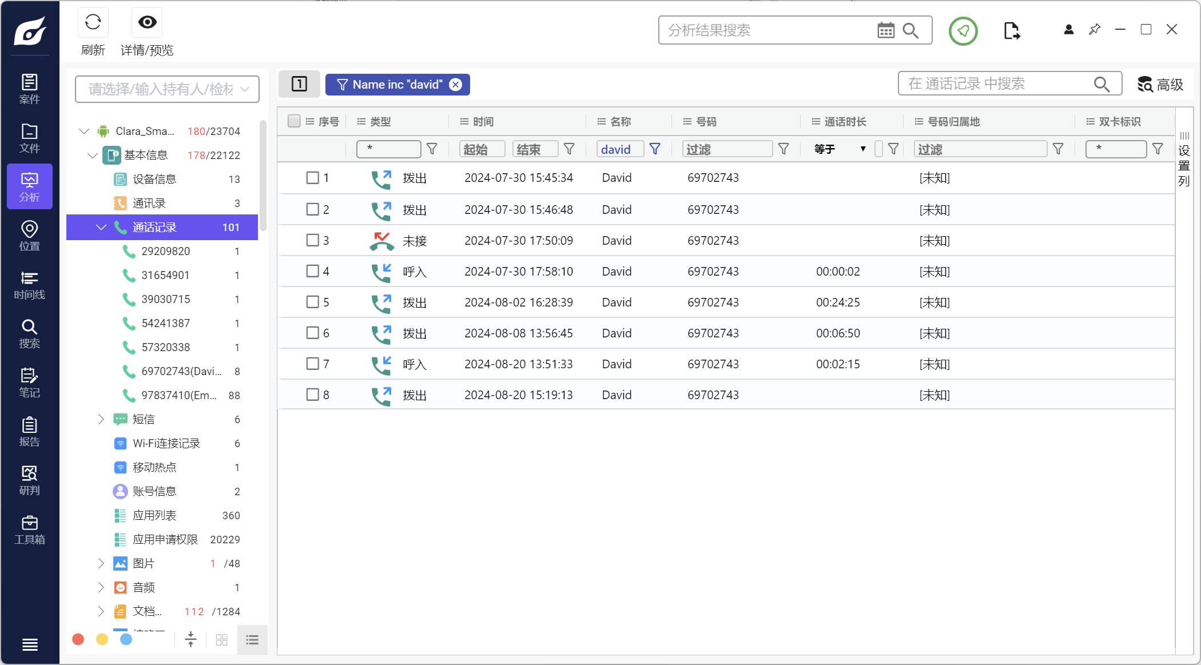Click the export file icon
The width and height of the screenshot is (1201, 665).
(1012, 31)
